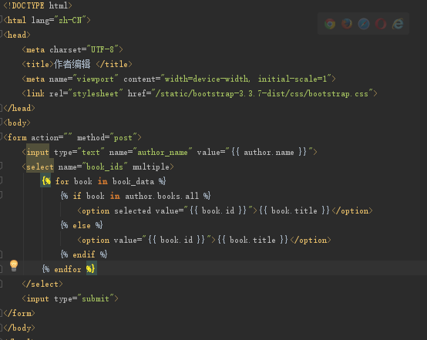
Task: Click the author_name attribute value
Action: pos(163,152)
